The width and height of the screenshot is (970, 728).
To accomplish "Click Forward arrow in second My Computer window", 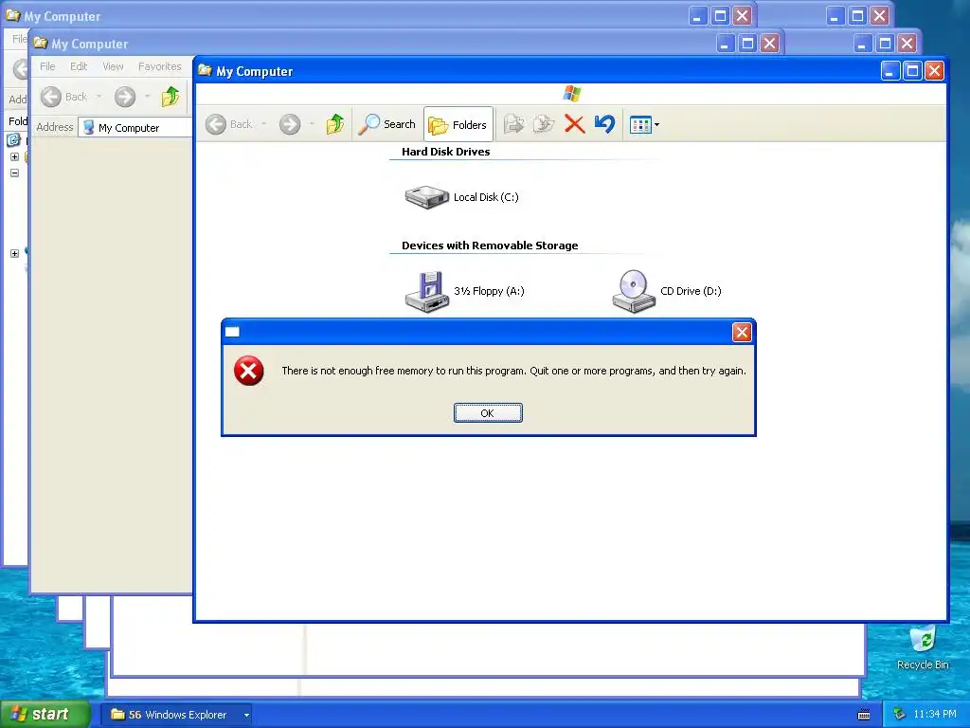I will (x=125, y=97).
